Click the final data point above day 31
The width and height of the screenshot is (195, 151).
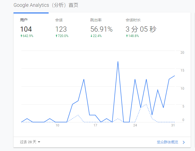click(174, 76)
